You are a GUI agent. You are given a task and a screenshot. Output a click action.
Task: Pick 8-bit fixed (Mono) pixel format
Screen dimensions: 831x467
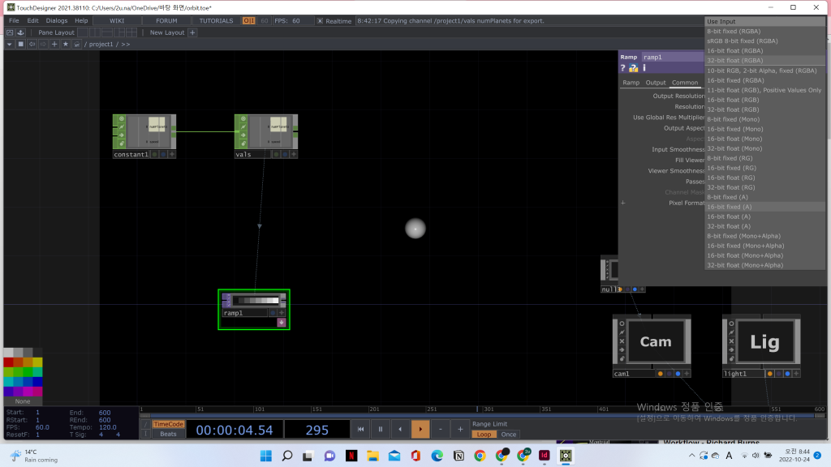click(x=764, y=119)
